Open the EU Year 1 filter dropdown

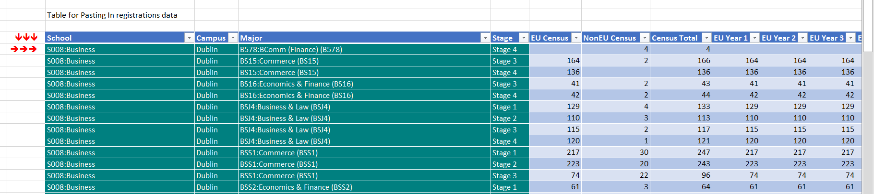coord(754,38)
